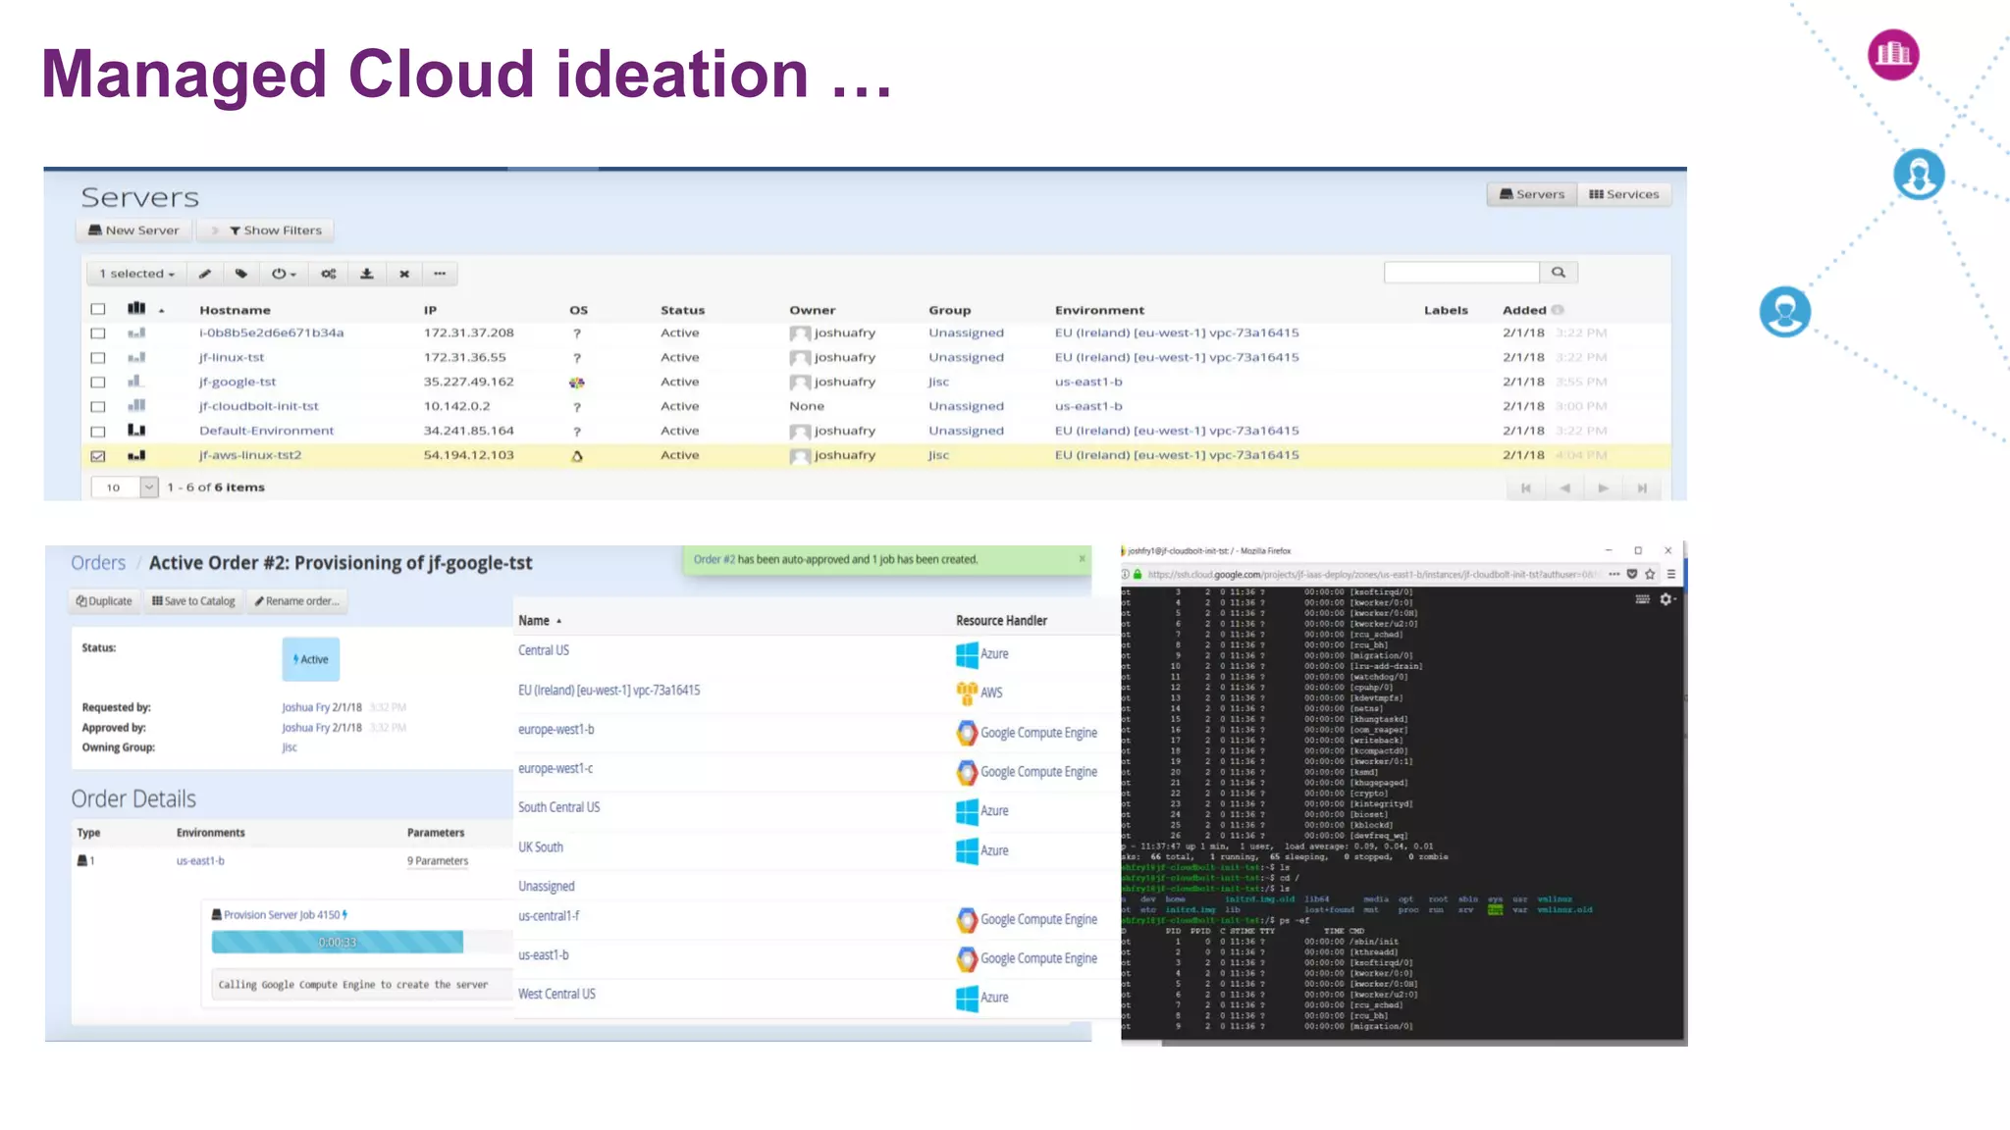
Task: Open the Orders breadcrumb link
Action: (98, 563)
